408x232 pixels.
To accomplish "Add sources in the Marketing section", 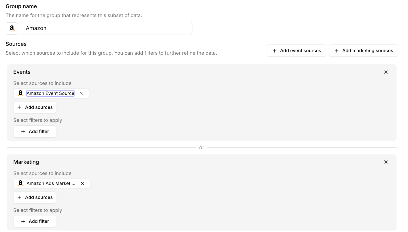I will point(35,197).
